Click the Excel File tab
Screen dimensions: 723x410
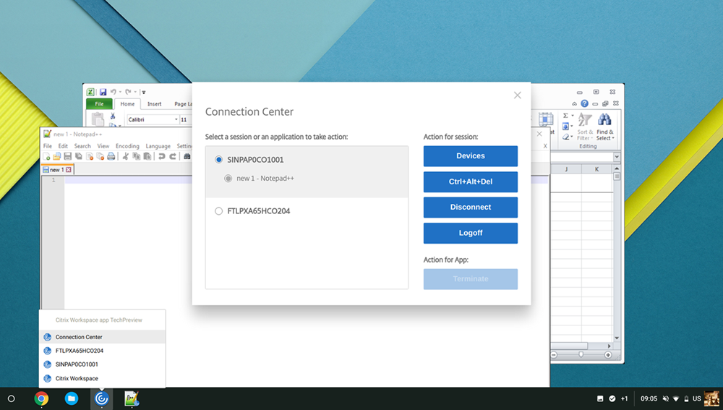coord(99,104)
